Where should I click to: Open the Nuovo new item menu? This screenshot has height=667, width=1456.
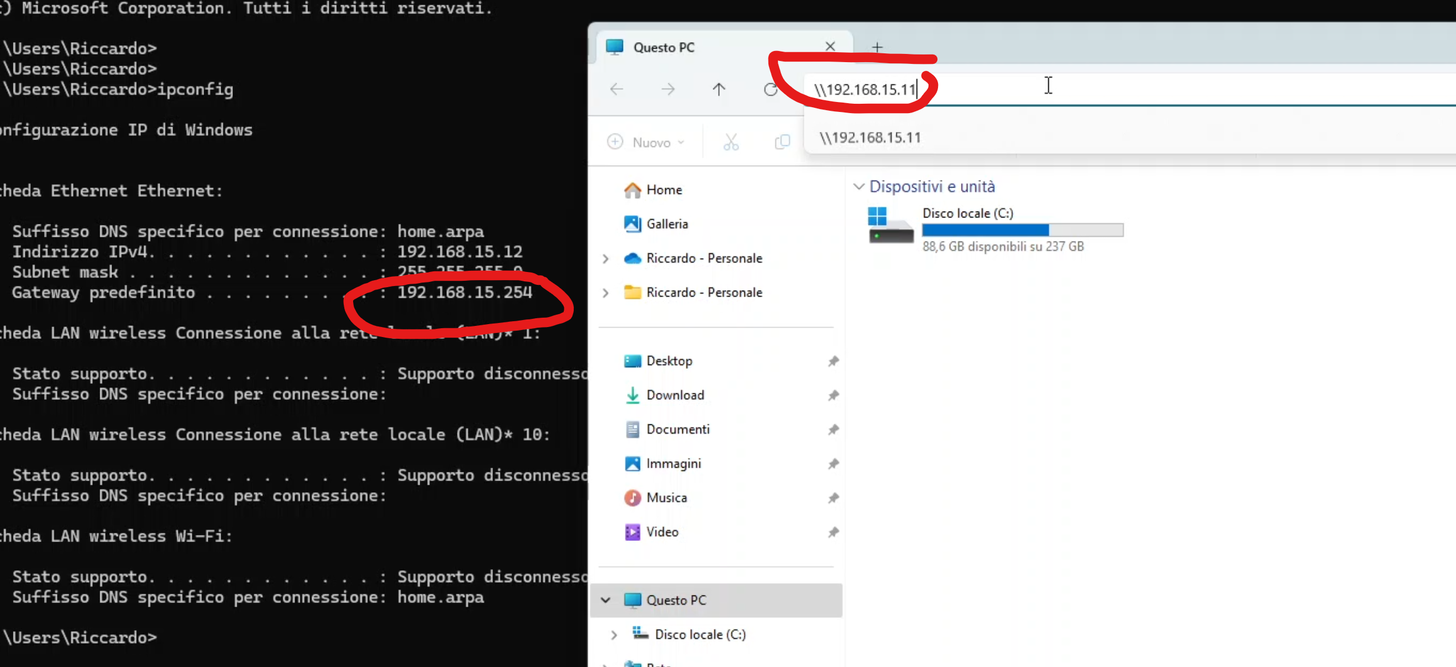[646, 142]
